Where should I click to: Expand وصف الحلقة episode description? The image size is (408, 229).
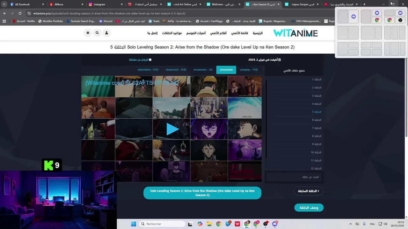309,208
